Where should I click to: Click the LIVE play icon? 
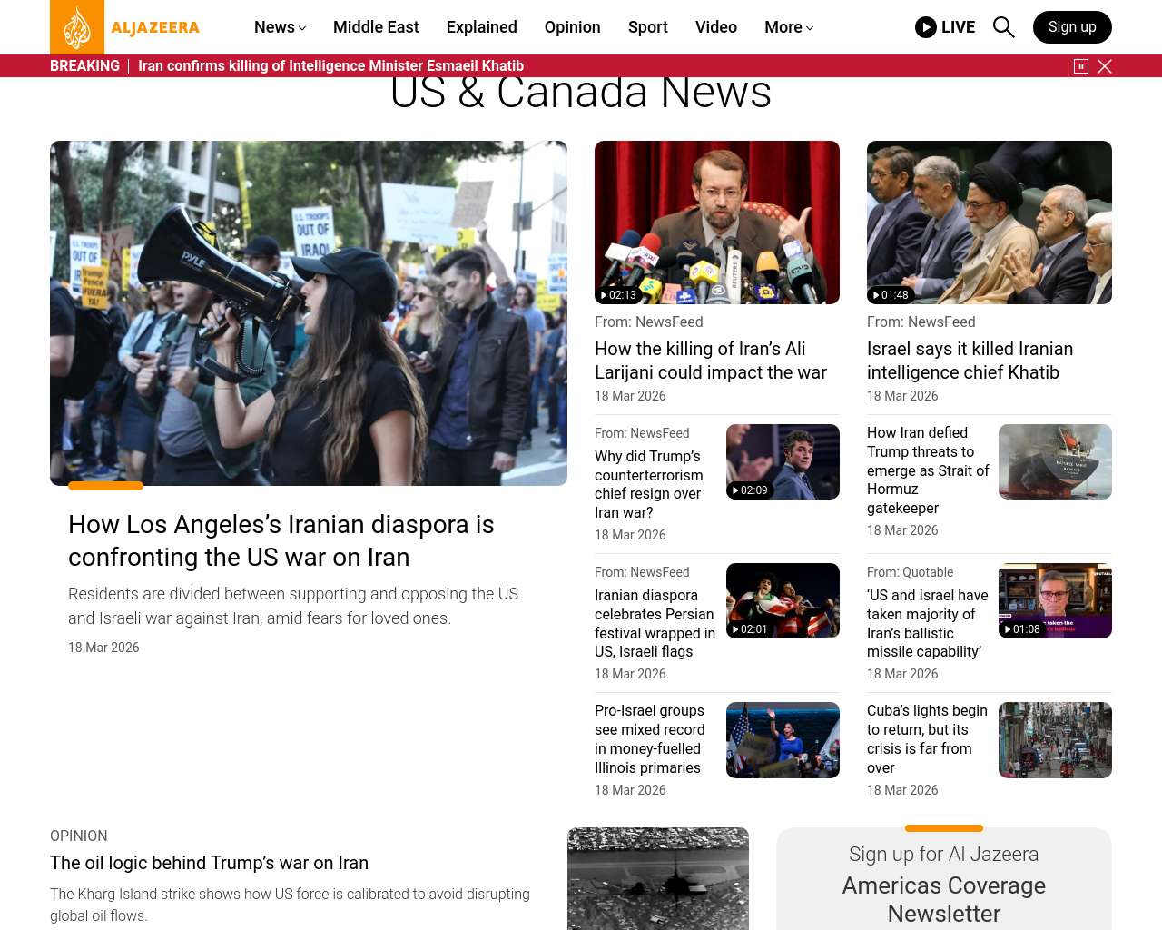926,27
